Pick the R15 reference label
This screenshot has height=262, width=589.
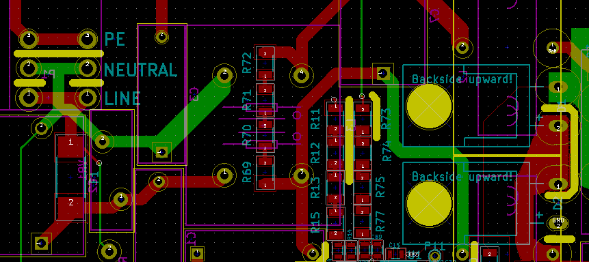315,222
